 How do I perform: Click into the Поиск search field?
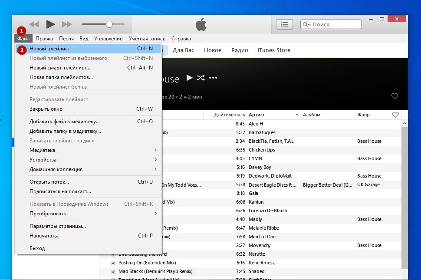tap(331, 24)
